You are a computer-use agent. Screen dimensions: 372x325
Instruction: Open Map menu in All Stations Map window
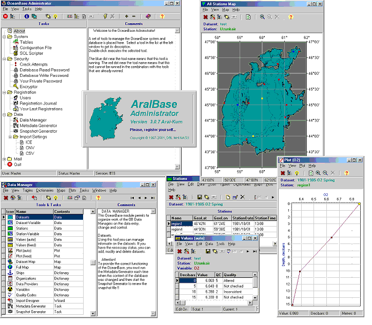click(225, 10)
